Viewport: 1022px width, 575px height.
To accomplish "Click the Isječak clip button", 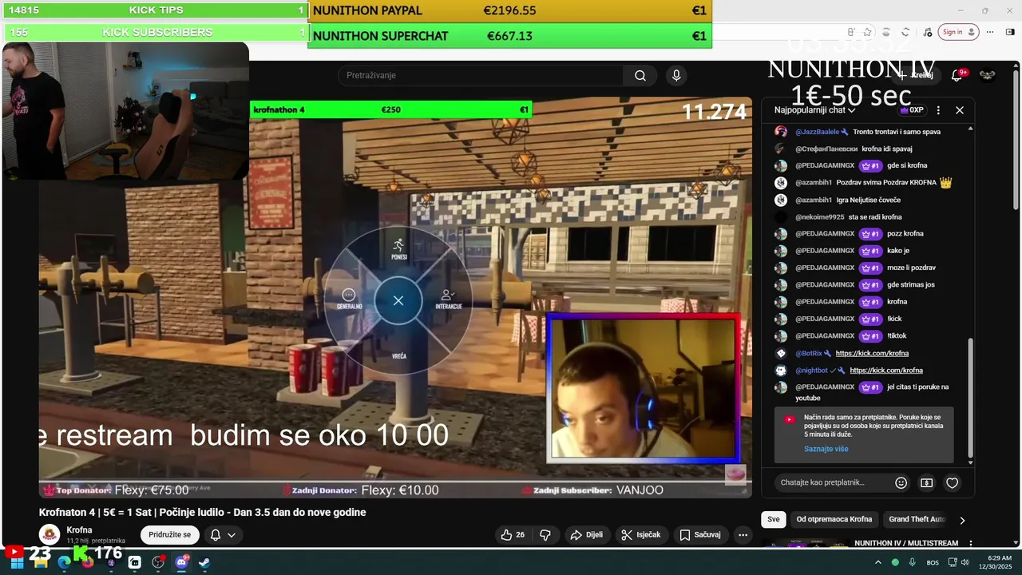I will point(641,534).
